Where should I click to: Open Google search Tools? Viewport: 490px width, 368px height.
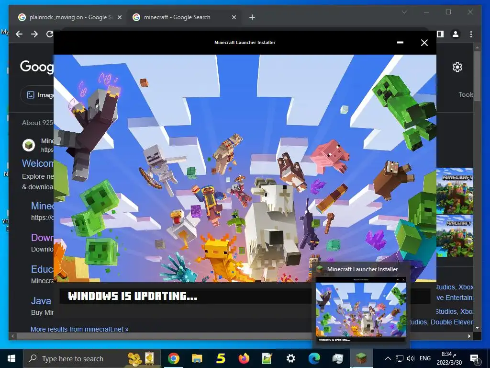(x=466, y=94)
